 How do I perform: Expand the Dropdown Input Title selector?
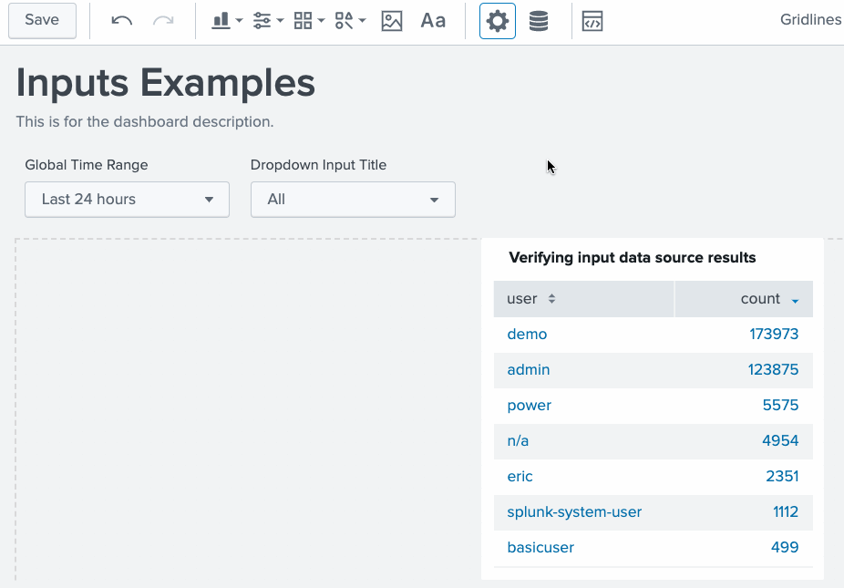point(353,199)
